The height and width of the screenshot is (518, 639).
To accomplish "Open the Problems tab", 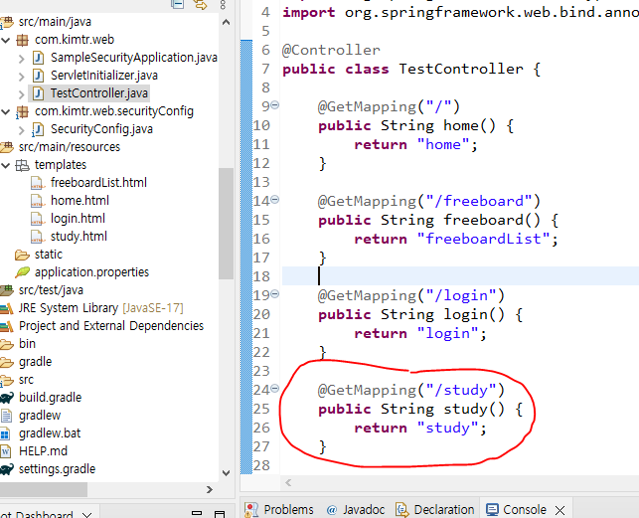I will (x=279, y=510).
